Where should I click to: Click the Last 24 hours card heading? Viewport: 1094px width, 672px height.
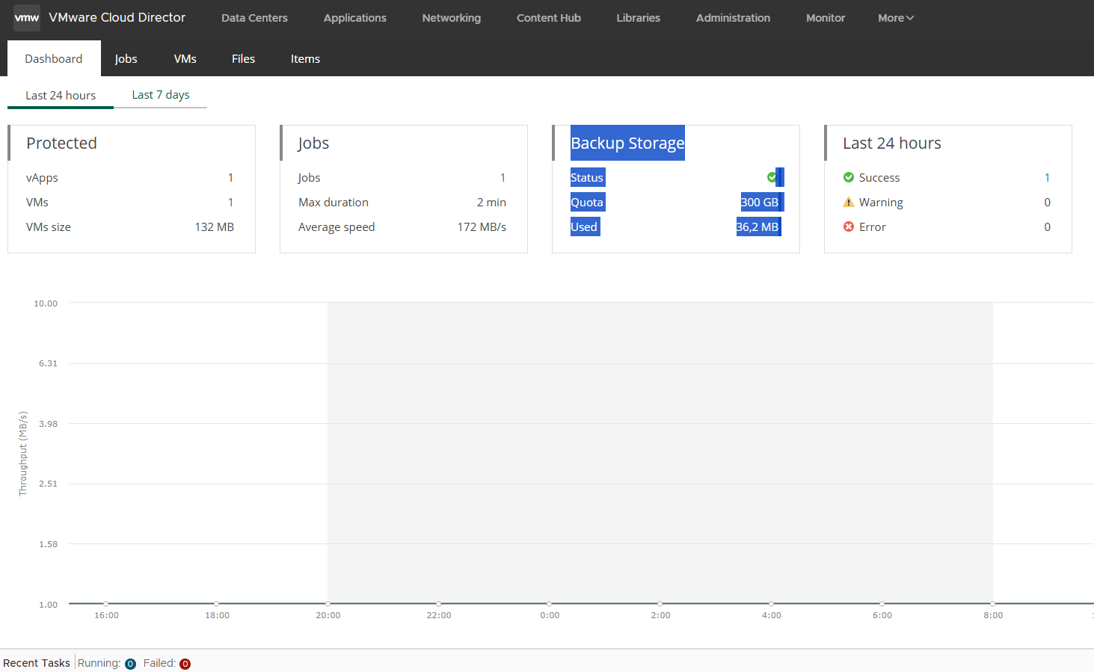point(892,143)
